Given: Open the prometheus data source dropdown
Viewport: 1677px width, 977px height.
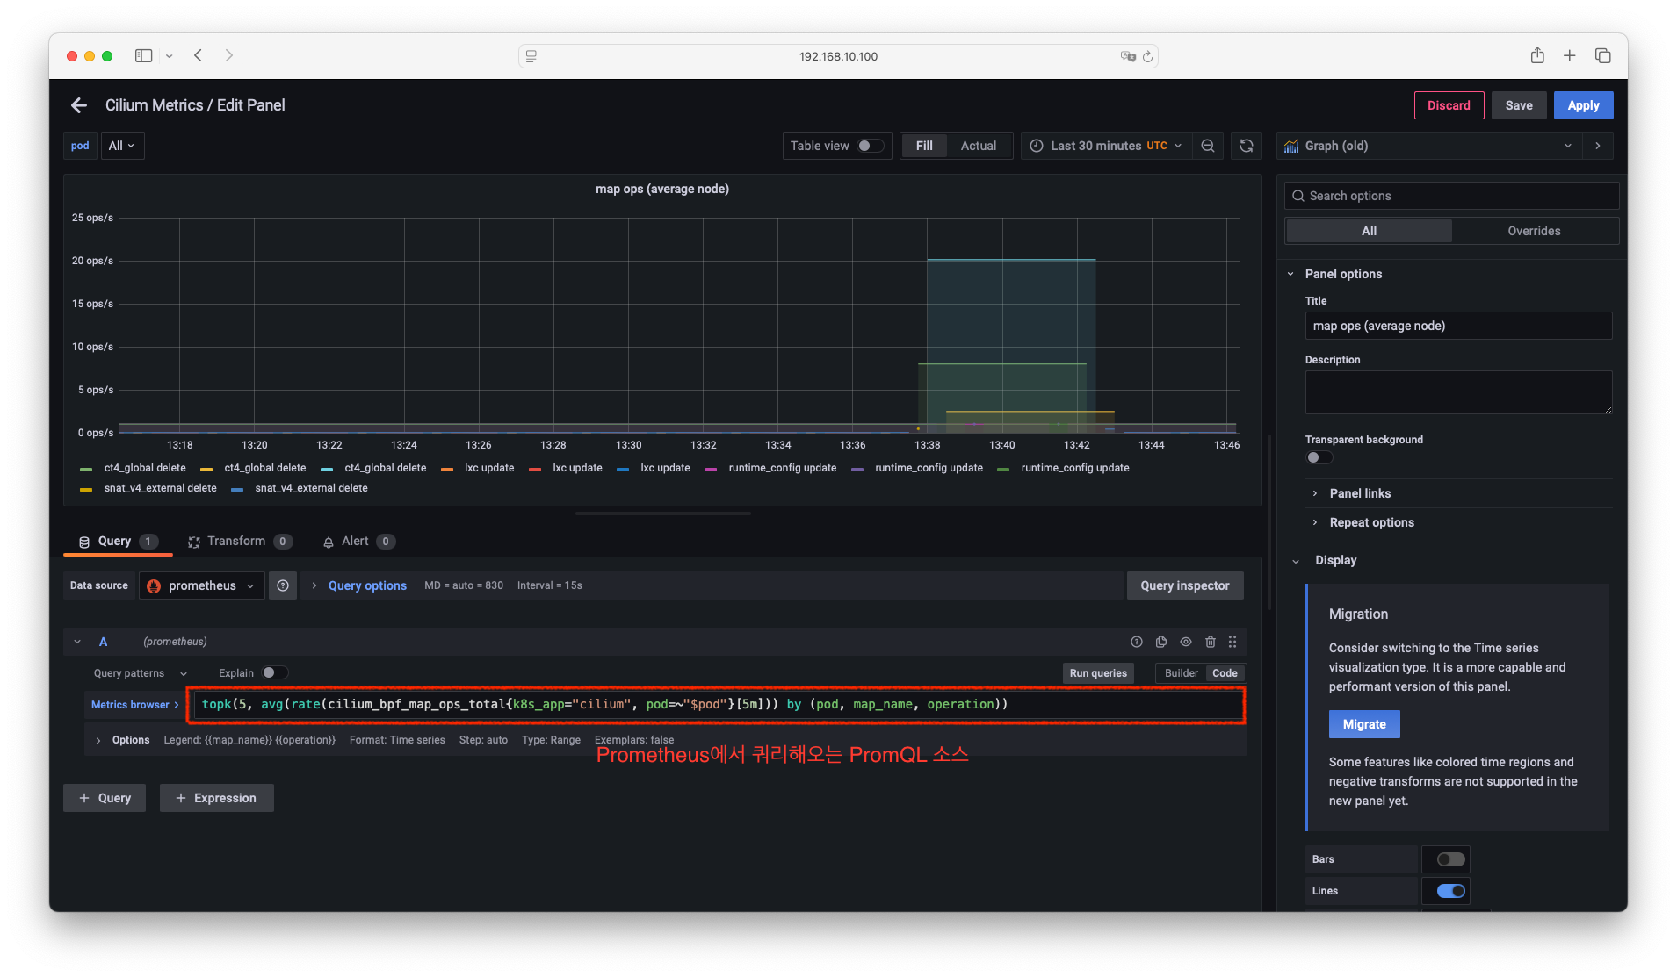Looking at the screenshot, I should pos(202,585).
